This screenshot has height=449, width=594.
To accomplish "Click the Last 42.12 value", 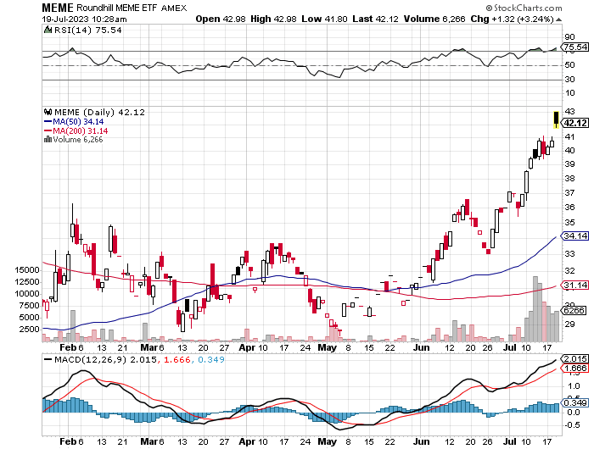I will (x=375, y=19).
